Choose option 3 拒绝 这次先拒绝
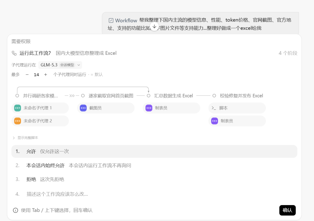The width and height of the screenshot is (314, 221). pyautogui.click(x=154, y=179)
